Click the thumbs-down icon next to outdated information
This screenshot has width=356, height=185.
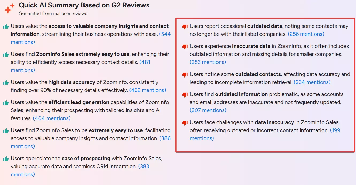point(185,94)
